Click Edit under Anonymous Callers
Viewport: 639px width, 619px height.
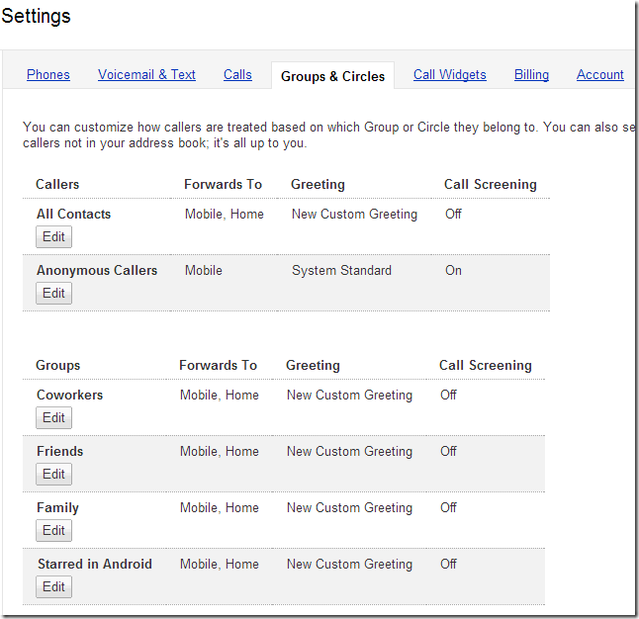[53, 293]
